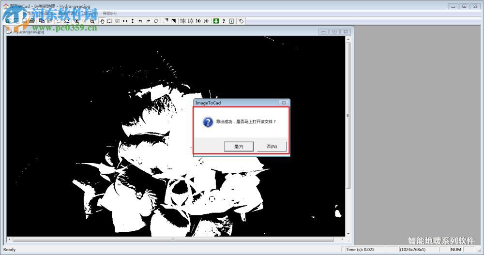Click the 'NUM' status bar indicator

pos(456,250)
